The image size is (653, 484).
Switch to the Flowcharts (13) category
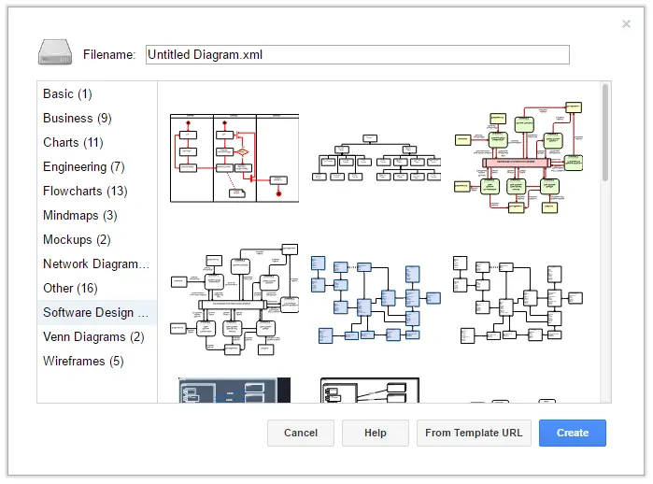tap(84, 191)
